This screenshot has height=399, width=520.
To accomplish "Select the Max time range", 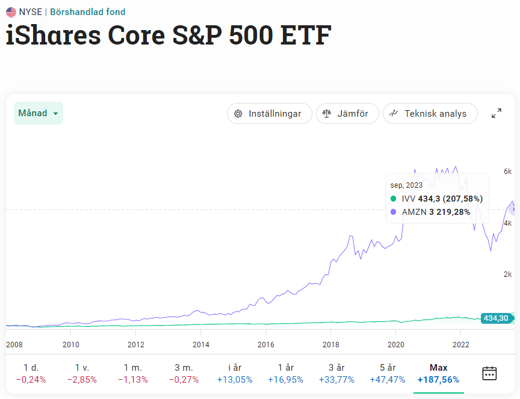I will click(438, 373).
